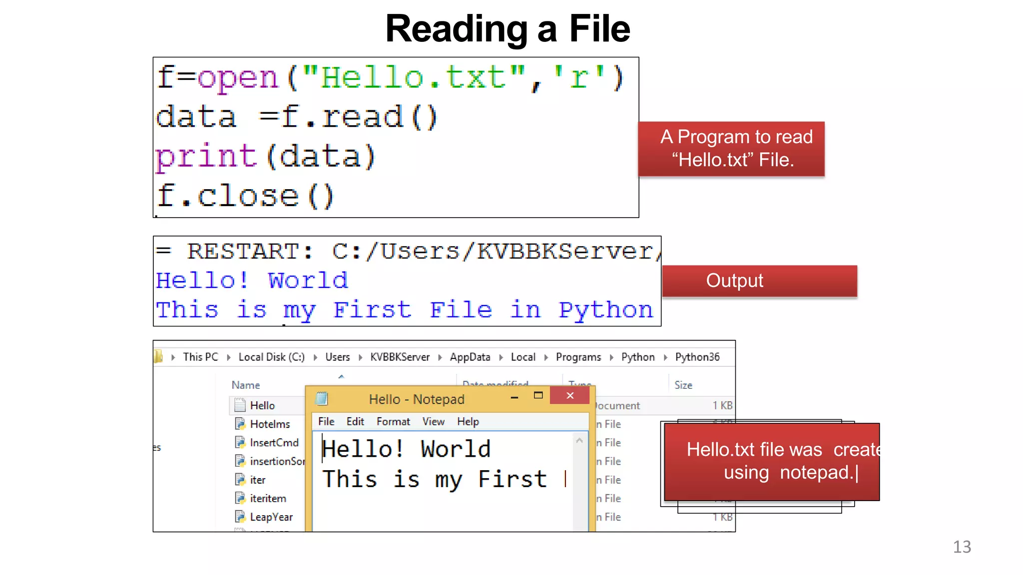1023x575 pixels.
Task: Expand the arrow after KVBBKServer in the breadcrumb
Action: click(440, 357)
